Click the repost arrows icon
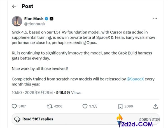The height and width of the screenshot is (128, 168). [x=50, y=106]
